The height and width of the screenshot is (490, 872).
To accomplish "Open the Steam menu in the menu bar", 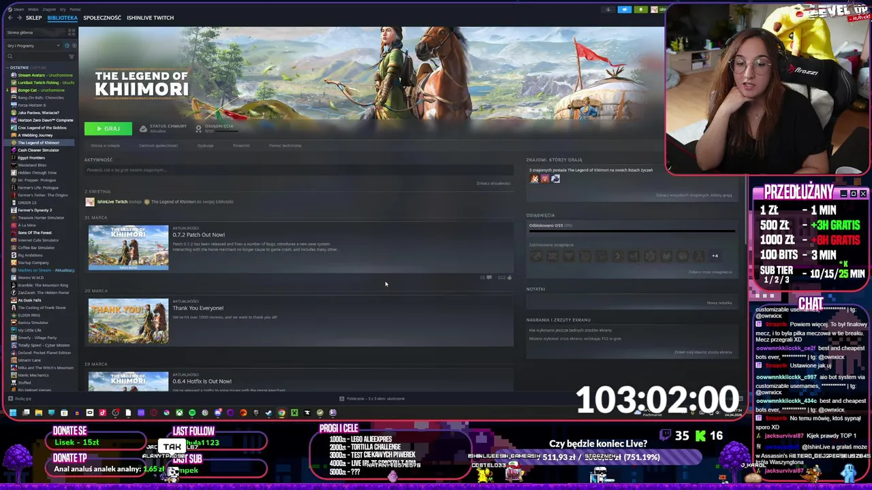I will 18,10.
